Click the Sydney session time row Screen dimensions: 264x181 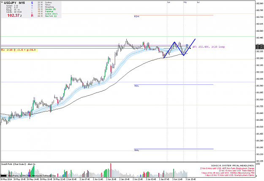45,3
